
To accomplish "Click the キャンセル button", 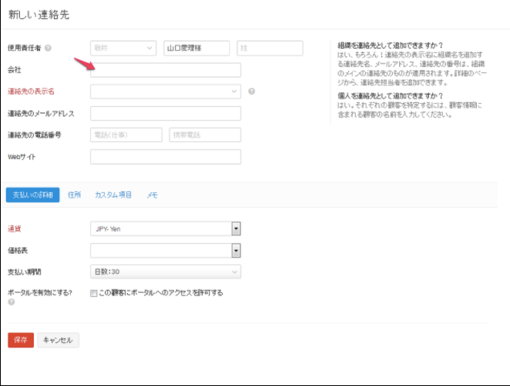I will tap(59, 340).
